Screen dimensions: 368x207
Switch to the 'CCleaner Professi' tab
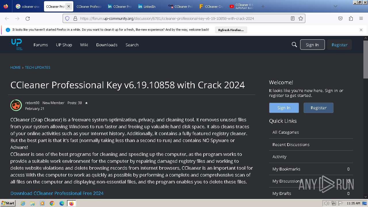[89, 6]
